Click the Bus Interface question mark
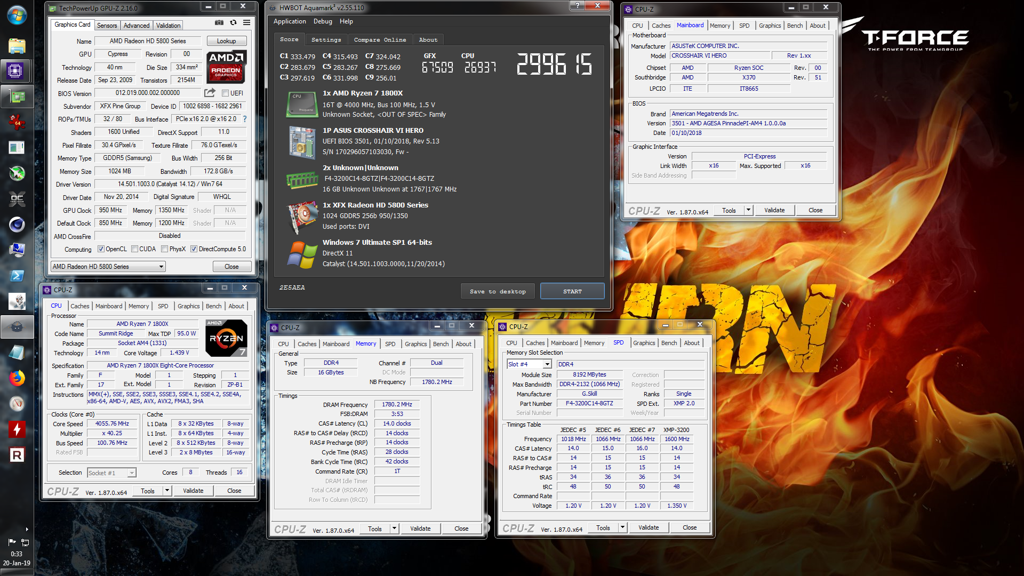Viewport: 1024px width, 576px height. click(x=245, y=119)
